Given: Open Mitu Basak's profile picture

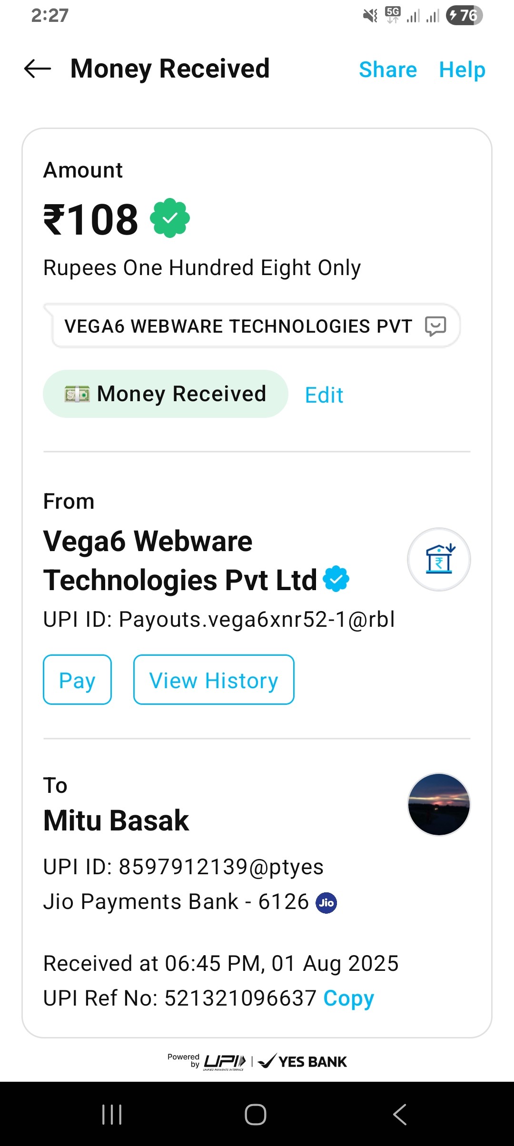Looking at the screenshot, I should pyautogui.click(x=439, y=804).
